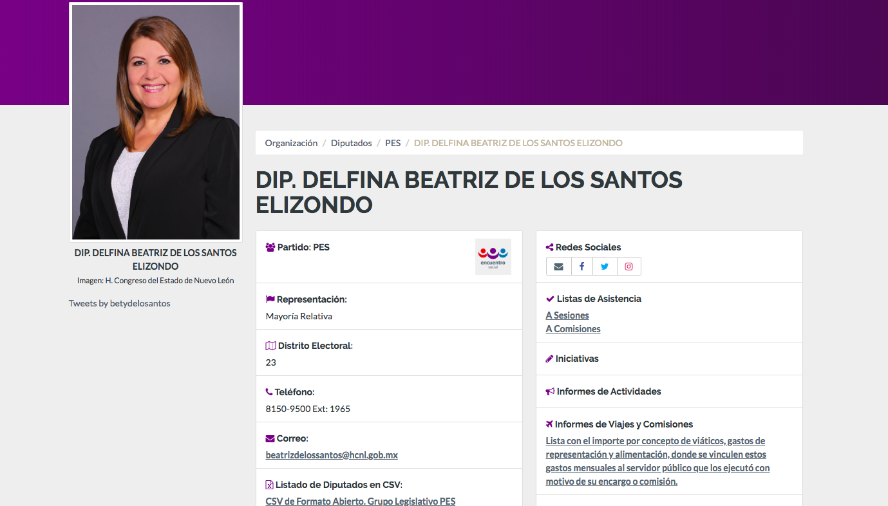The height and width of the screenshot is (506, 888).
Task: Open the Encuentro Social party logo
Action: coord(493,256)
